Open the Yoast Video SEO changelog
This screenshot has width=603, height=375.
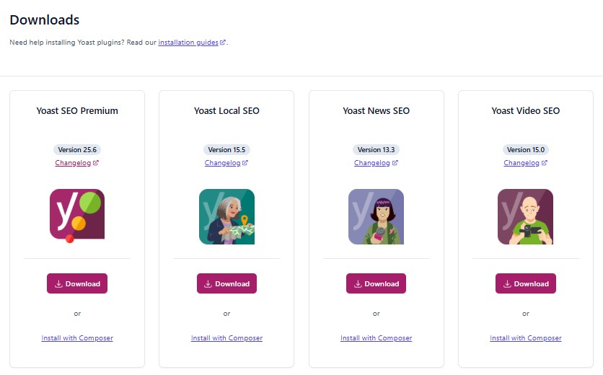(x=521, y=163)
